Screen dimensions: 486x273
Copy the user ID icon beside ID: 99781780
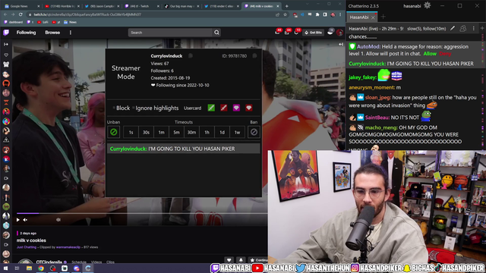pyautogui.click(x=254, y=55)
